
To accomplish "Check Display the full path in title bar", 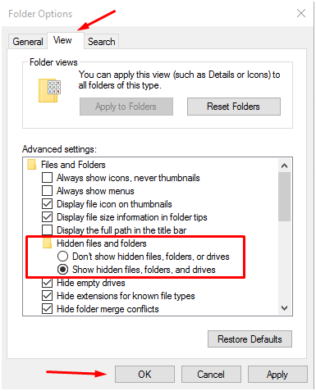I will click(x=47, y=230).
